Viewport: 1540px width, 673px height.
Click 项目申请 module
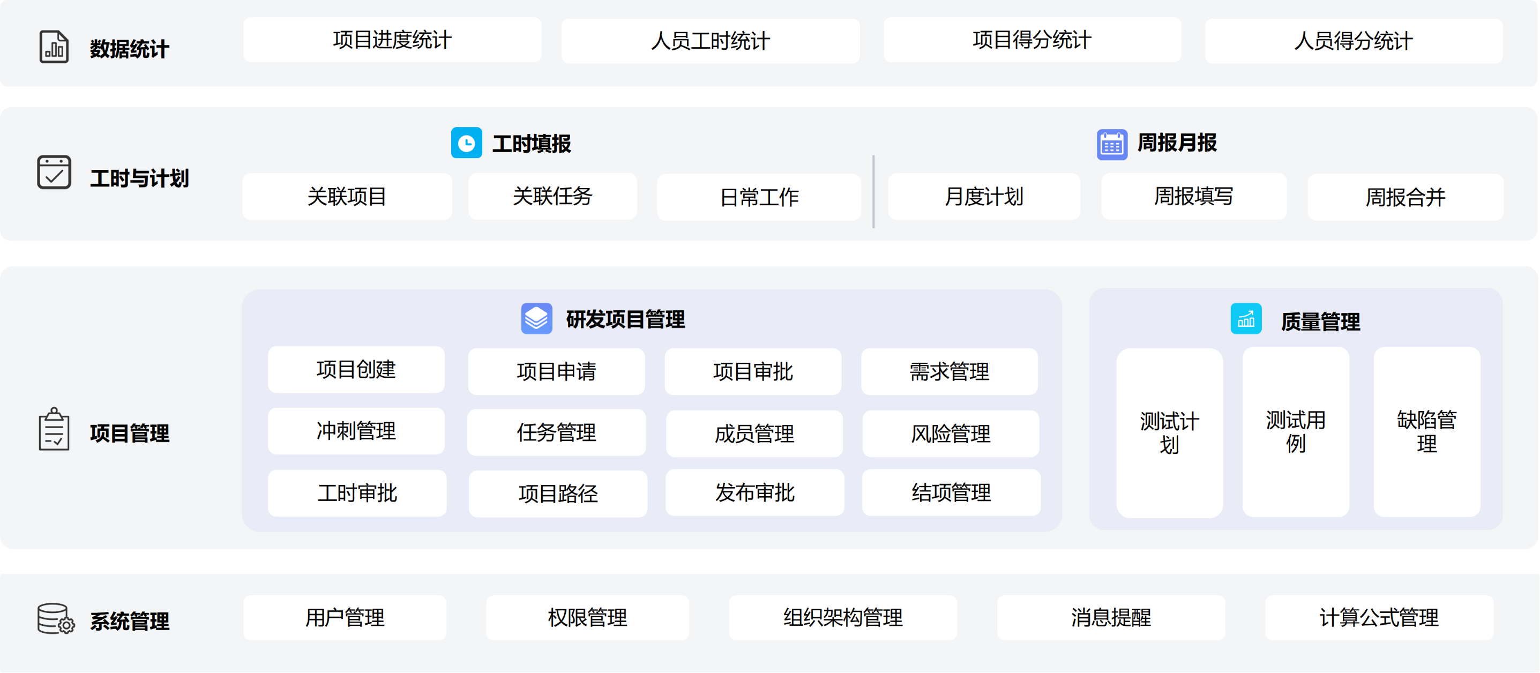(556, 372)
